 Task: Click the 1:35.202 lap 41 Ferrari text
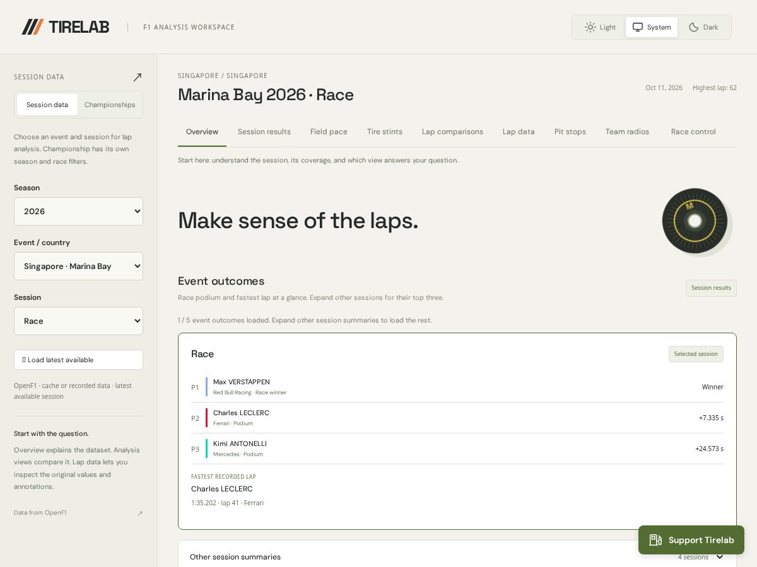227,503
